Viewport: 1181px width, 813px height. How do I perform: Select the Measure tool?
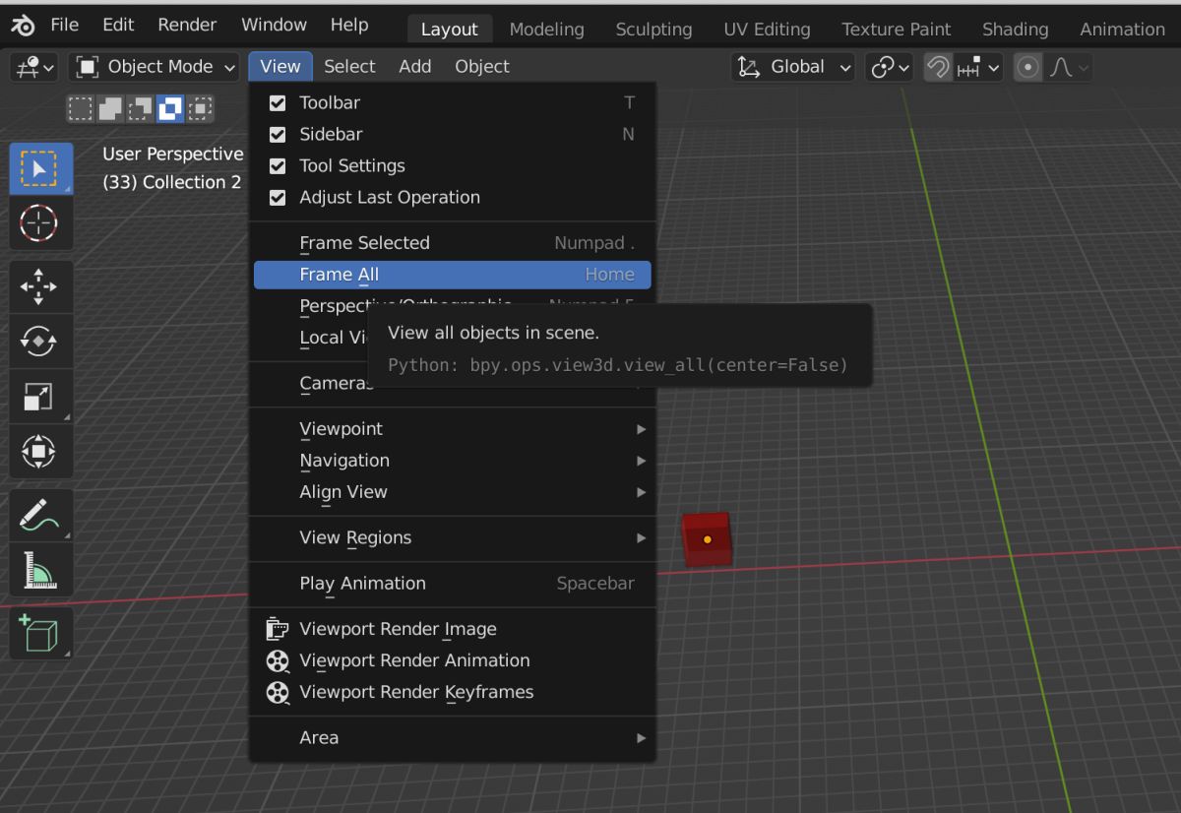(x=40, y=570)
